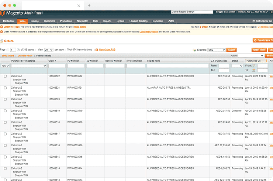273x181 pixels.
Task: Click PO number WP100003519 cell
Action: coord(75,111)
